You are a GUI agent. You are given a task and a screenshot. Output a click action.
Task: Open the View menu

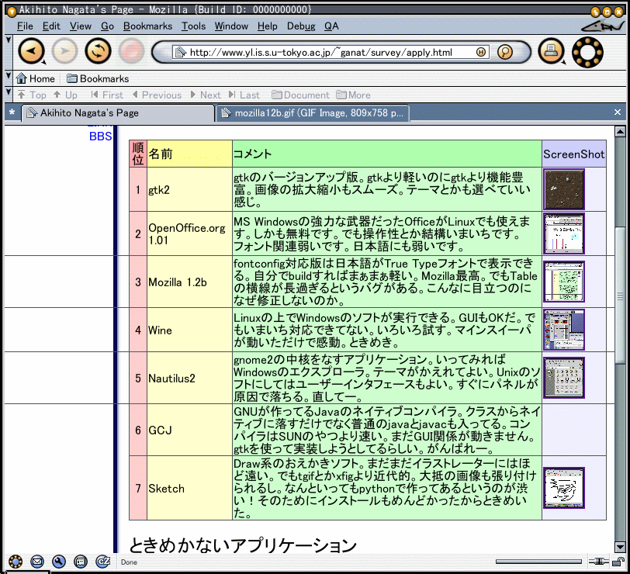(x=81, y=26)
